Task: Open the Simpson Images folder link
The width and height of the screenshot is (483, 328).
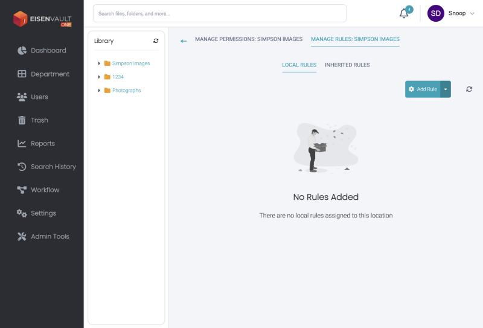Action: tap(131, 63)
